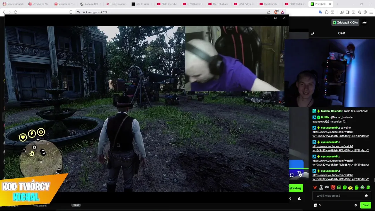Click the tab search icon in toolbar
This screenshot has height=211, width=375.
tap(333, 12)
